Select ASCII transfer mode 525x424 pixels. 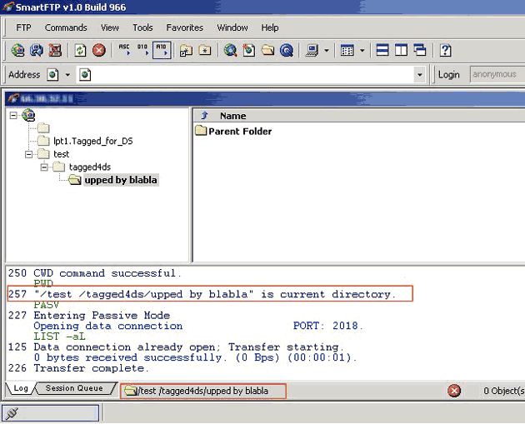(124, 51)
